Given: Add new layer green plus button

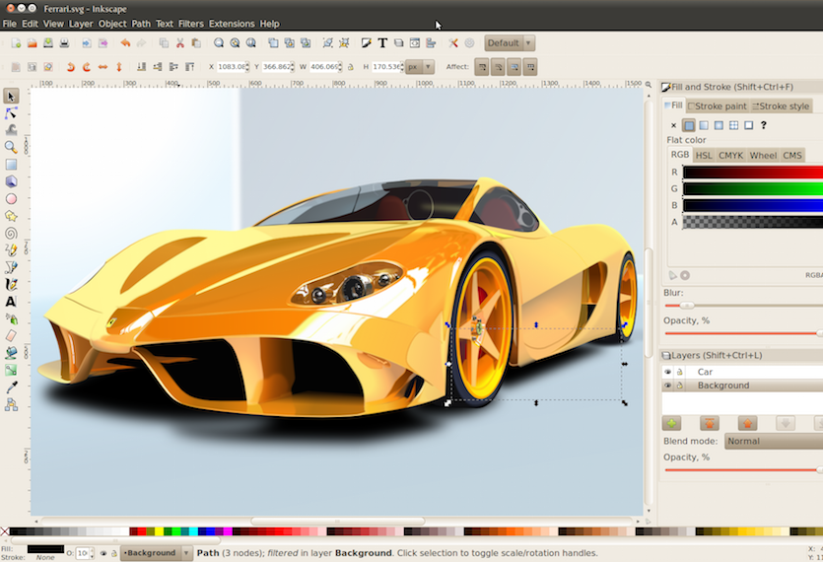Looking at the screenshot, I should [x=671, y=423].
